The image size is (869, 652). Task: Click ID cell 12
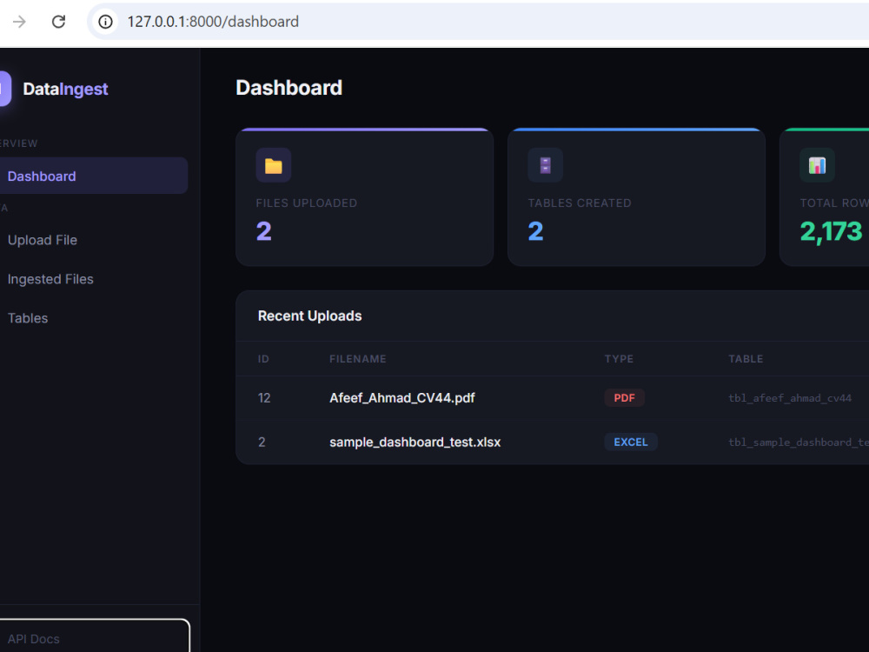click(x=264, y=397)
